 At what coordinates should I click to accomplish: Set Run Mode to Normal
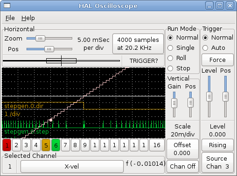click(183, 38)
